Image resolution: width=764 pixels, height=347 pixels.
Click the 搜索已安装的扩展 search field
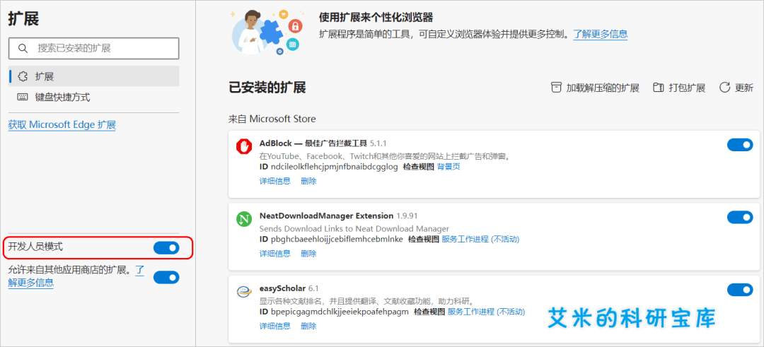pos(94,48)
